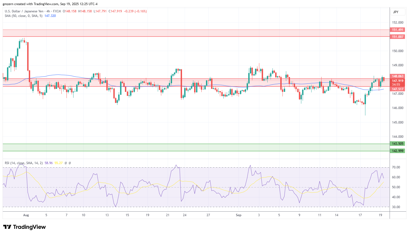Click the green 143.505 support price label
409x235 pixels.
pos(397,144)
